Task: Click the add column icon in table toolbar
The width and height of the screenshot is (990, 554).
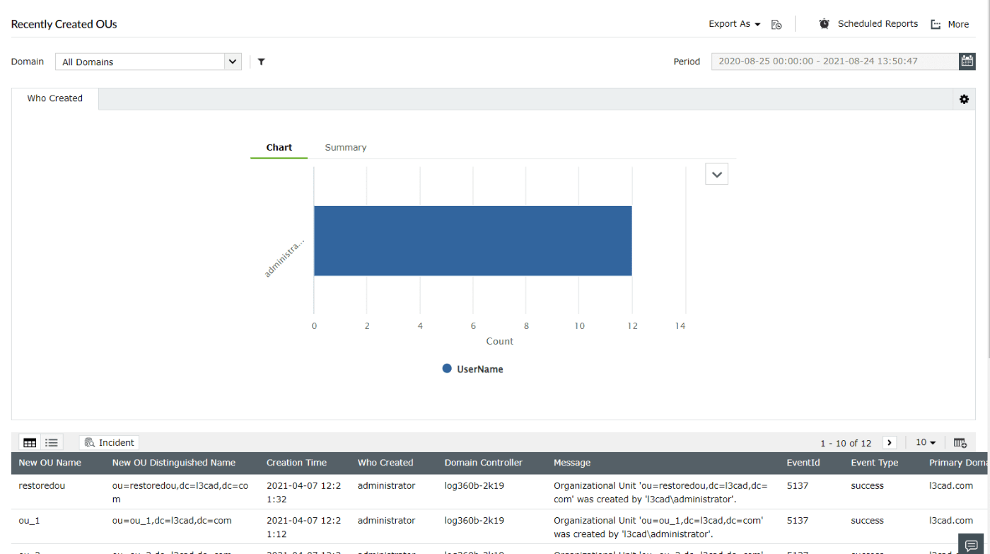Action: click(960, 442)
